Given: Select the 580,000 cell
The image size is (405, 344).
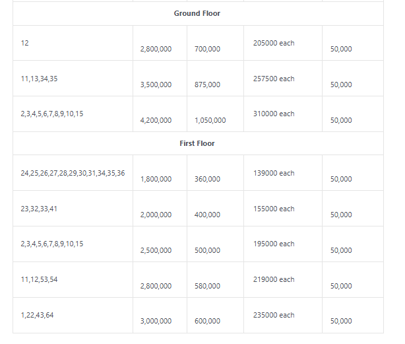Looking at the screenshot, I should pyautogui.click(x=208, y=286).
